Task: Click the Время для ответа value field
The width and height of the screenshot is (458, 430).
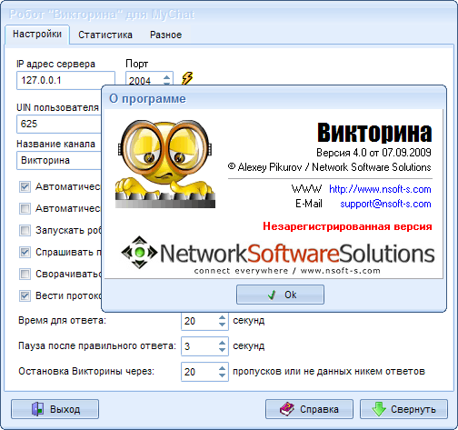Action: coord(199,321)
